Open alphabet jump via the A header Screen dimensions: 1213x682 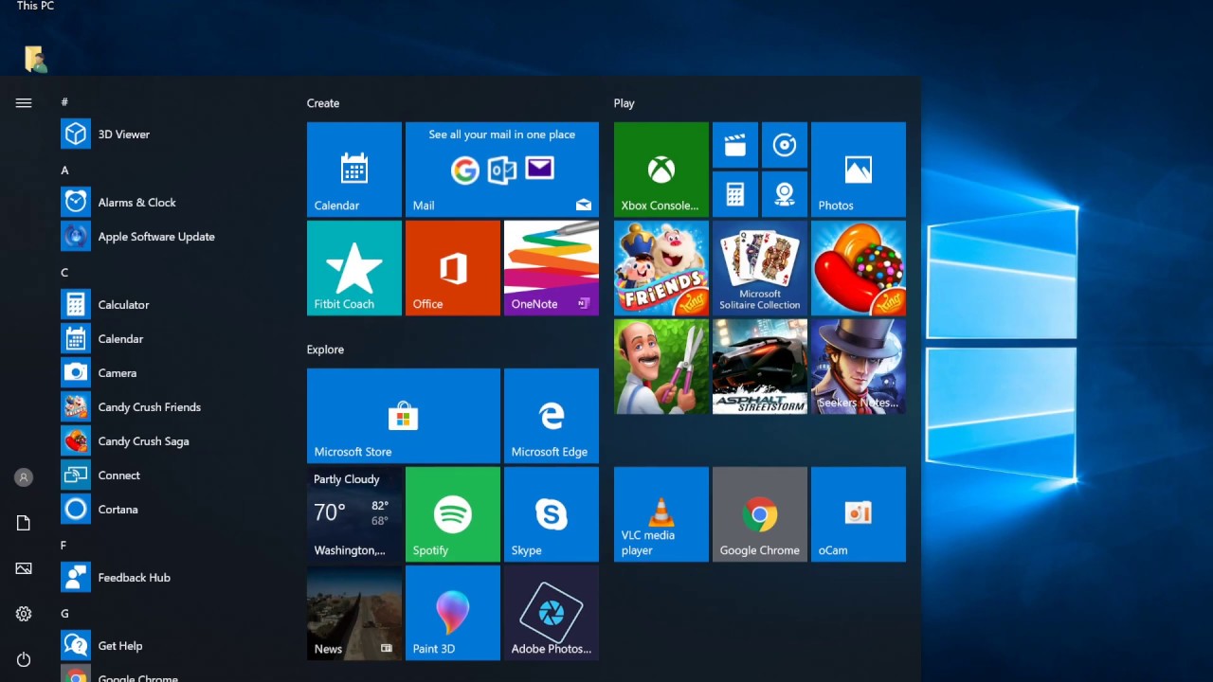click(x=64, y=170)
